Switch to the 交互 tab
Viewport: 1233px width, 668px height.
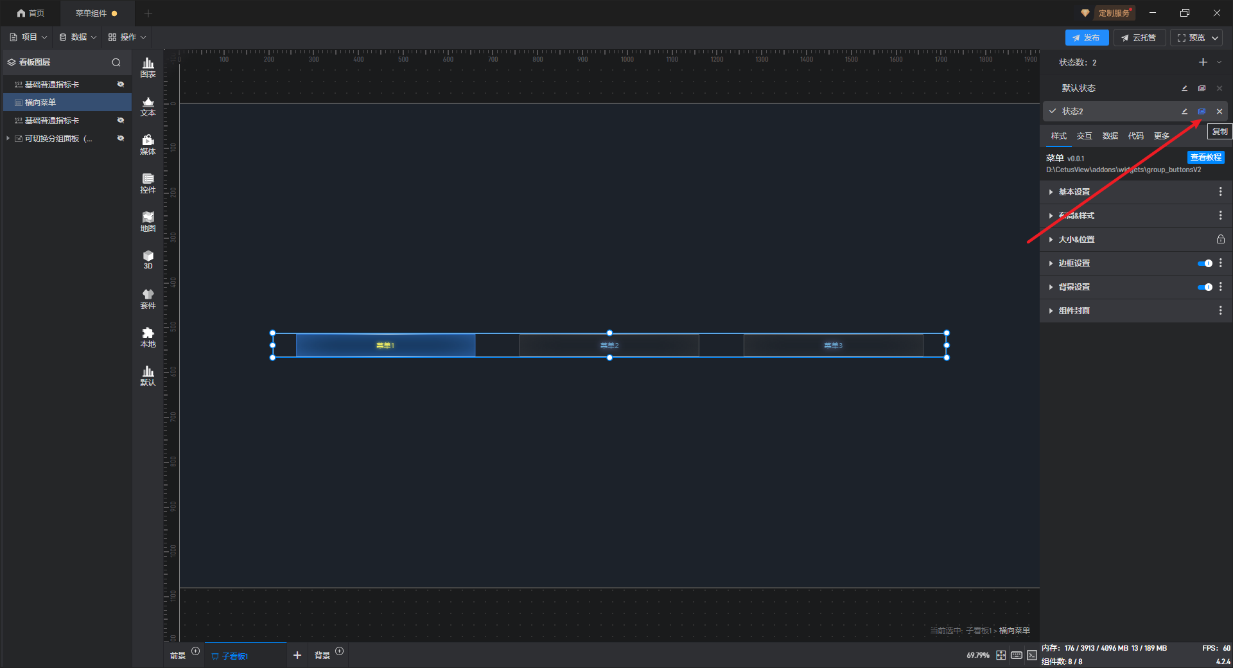[1084, 136]
